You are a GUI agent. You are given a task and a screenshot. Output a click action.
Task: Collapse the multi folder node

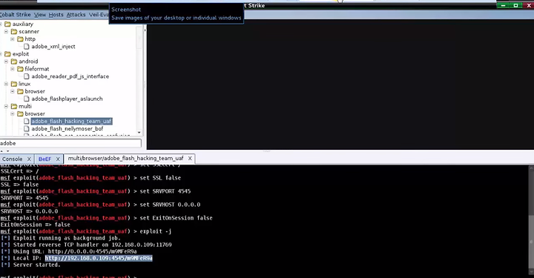point(6,106)
